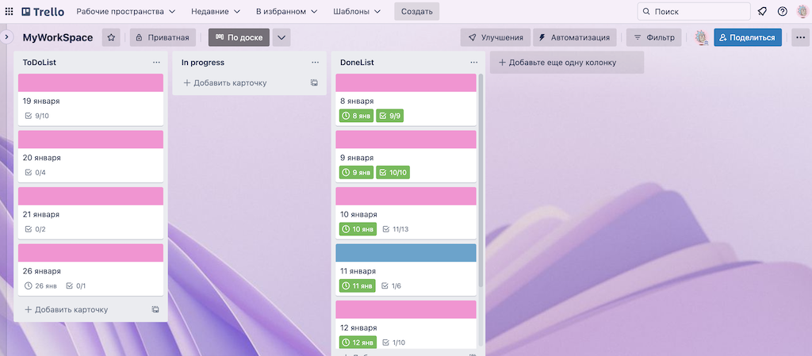
Task: Click pink cover of 19 января card
Action: coord(90,82)
